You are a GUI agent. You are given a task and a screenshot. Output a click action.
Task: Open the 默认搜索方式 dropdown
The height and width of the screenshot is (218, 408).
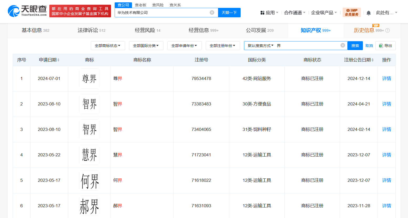[261, 46]
